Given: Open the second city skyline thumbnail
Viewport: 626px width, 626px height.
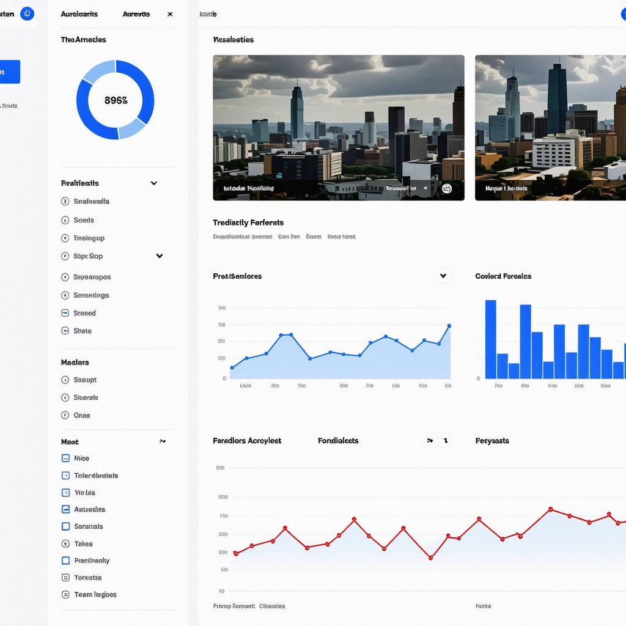Looking at the screenshot, I should pyautogui.click(x=551, y=128).
